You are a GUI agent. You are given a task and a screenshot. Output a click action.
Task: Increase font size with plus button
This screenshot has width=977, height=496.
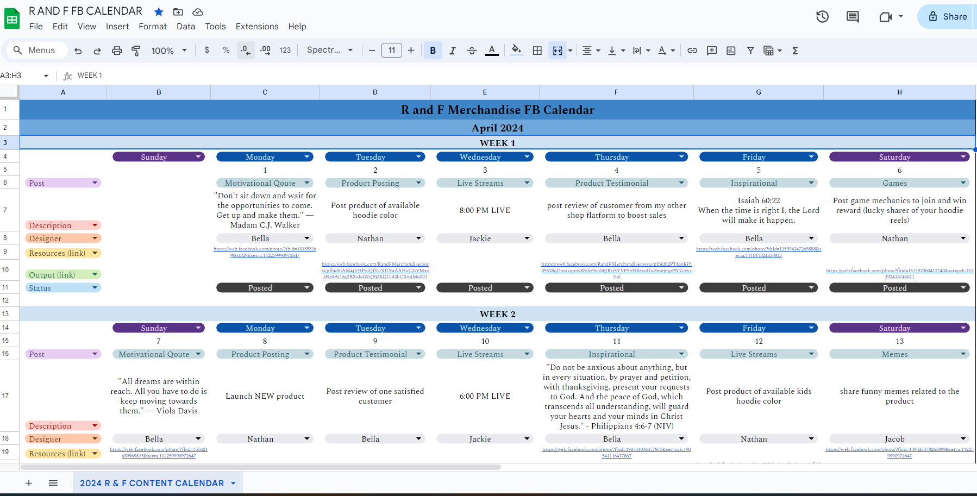[411, 51]
